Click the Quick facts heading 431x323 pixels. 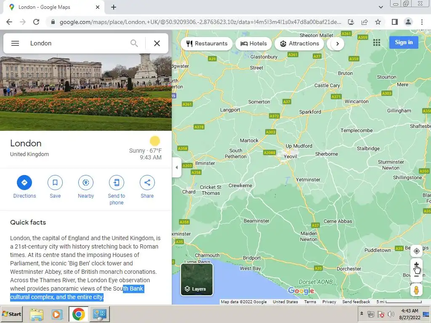[x=28, y=222]
